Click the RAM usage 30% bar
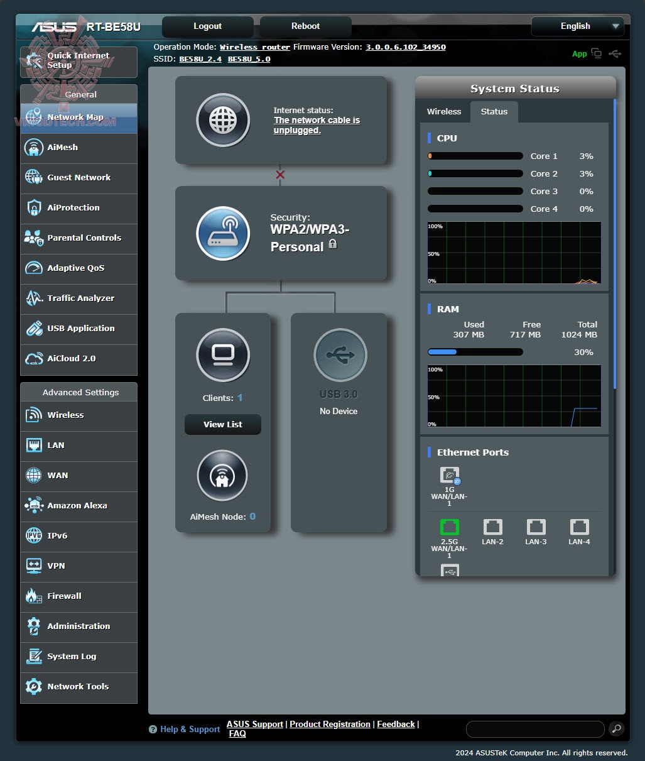The image size is (645, 761). click(x=475, y=353)
